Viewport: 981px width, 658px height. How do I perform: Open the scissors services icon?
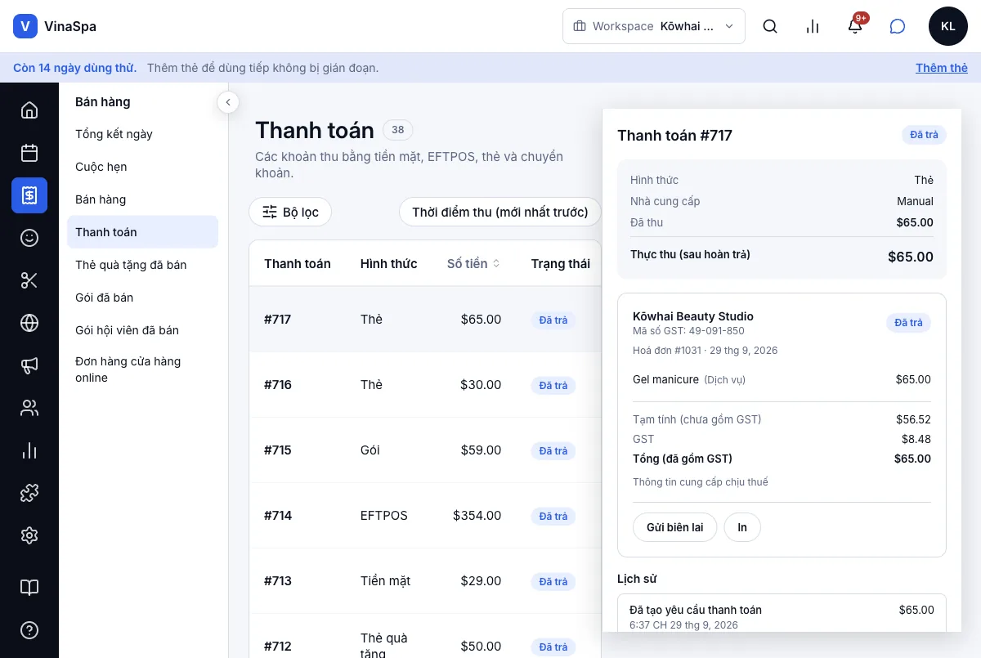click(x=29, y=280)
